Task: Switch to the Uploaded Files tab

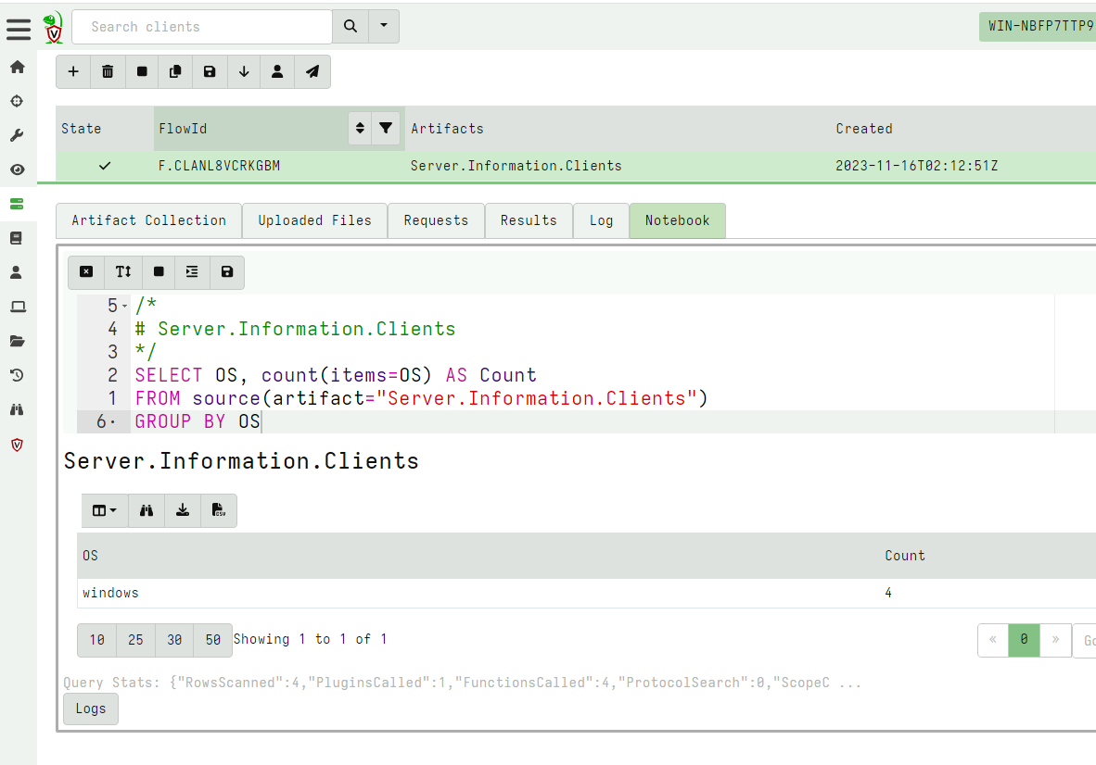Action: coord(314,220)
